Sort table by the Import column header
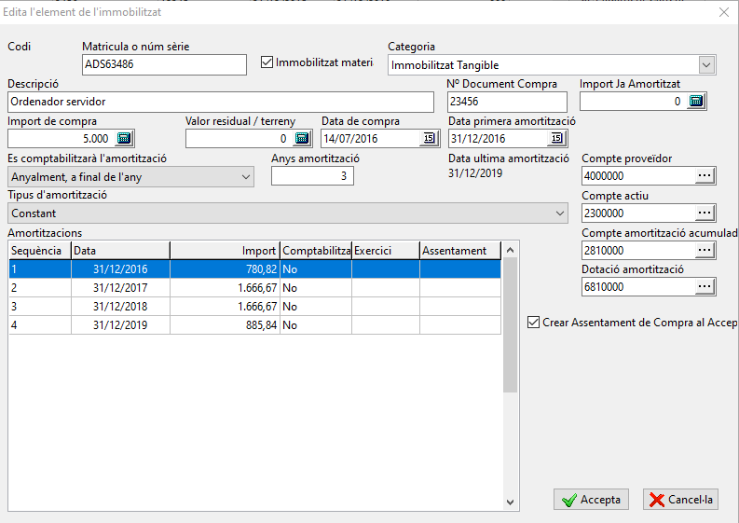This screenshot has height=523, width=739. coord(225,251)
